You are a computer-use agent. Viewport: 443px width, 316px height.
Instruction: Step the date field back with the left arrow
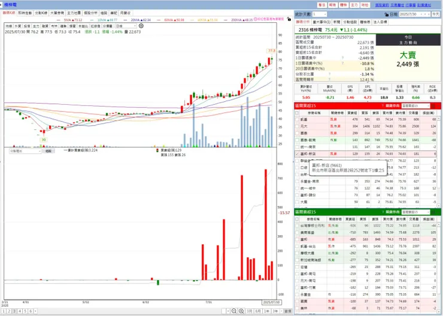pyautogui.click(x=422, y=14)
